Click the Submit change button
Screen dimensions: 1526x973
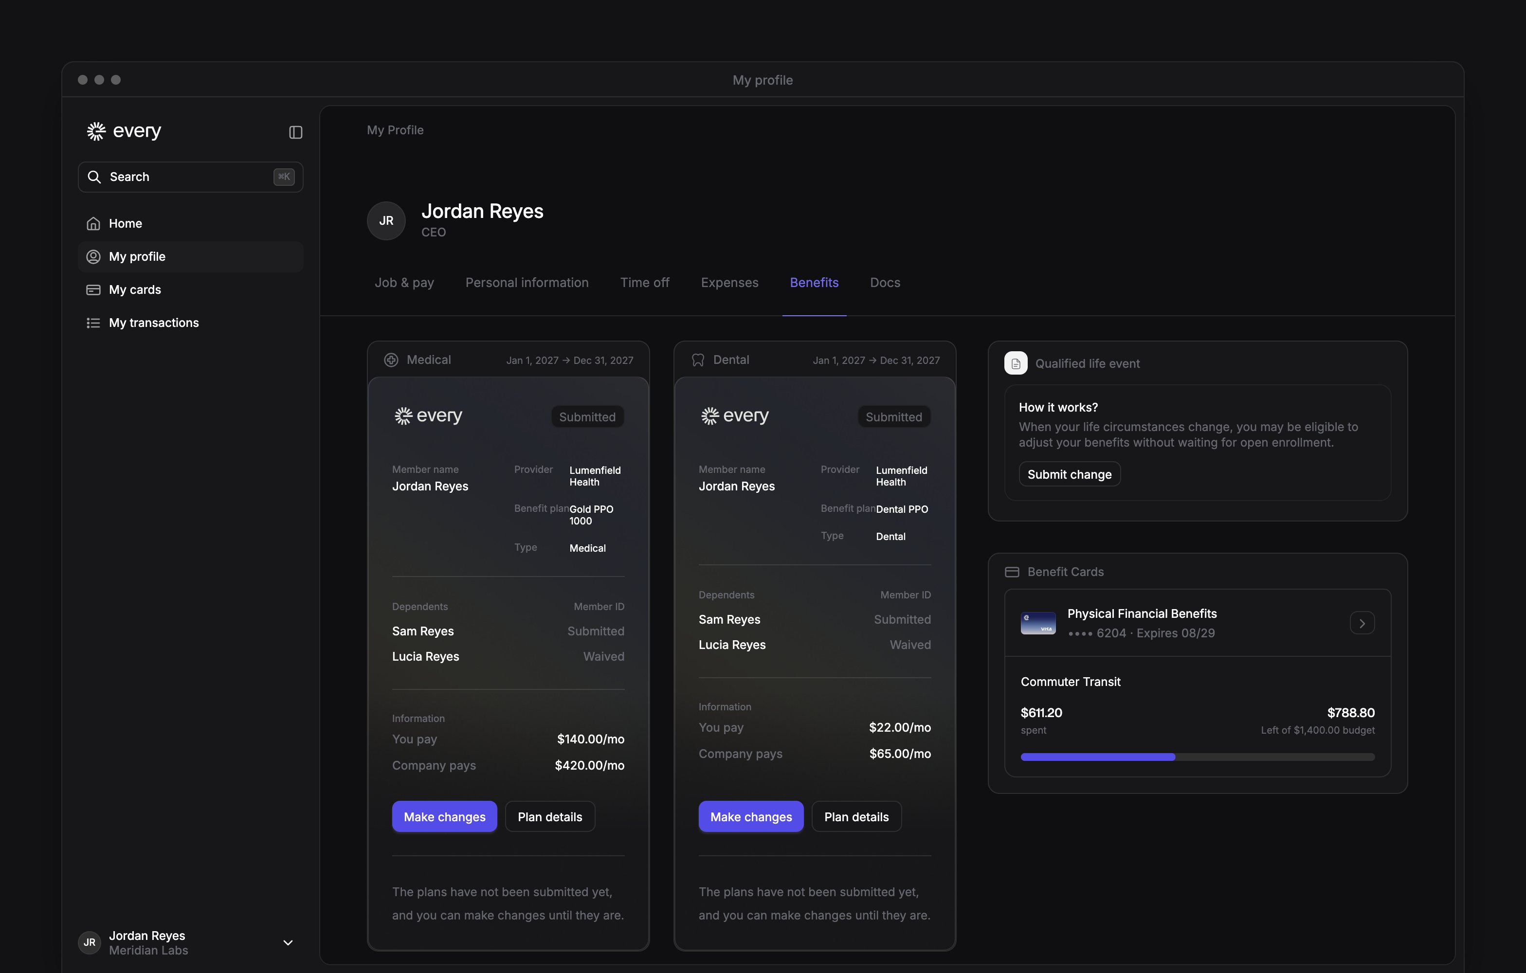(1069, 474)
